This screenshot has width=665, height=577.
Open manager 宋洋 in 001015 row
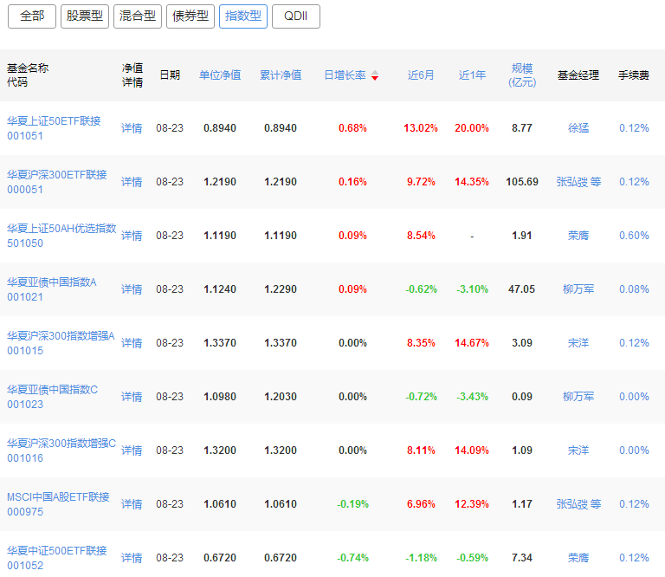(x=578, y=343)
